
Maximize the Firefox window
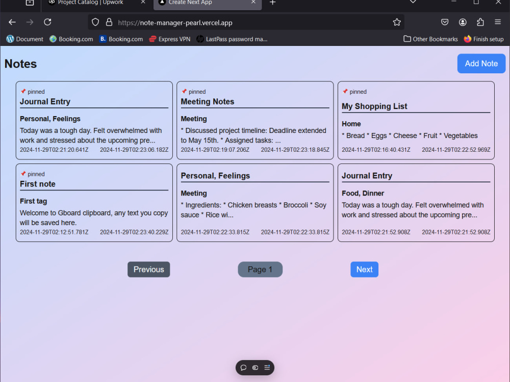tap(476, 2)
